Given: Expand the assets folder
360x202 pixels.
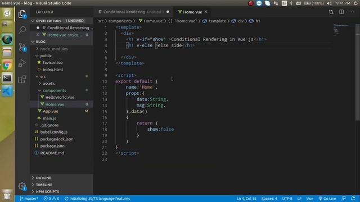Looking at the screenshot, I should (x=61, y=84).
